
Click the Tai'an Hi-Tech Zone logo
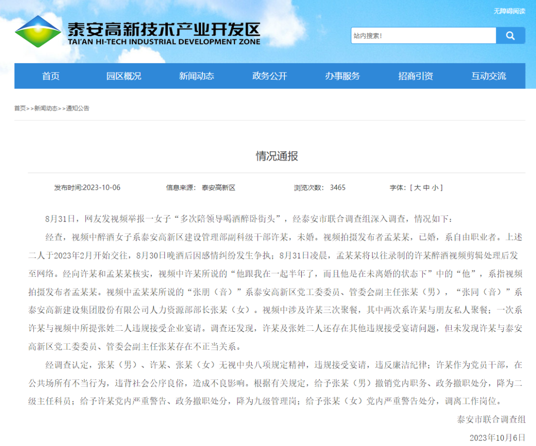(x=38, y=31)
